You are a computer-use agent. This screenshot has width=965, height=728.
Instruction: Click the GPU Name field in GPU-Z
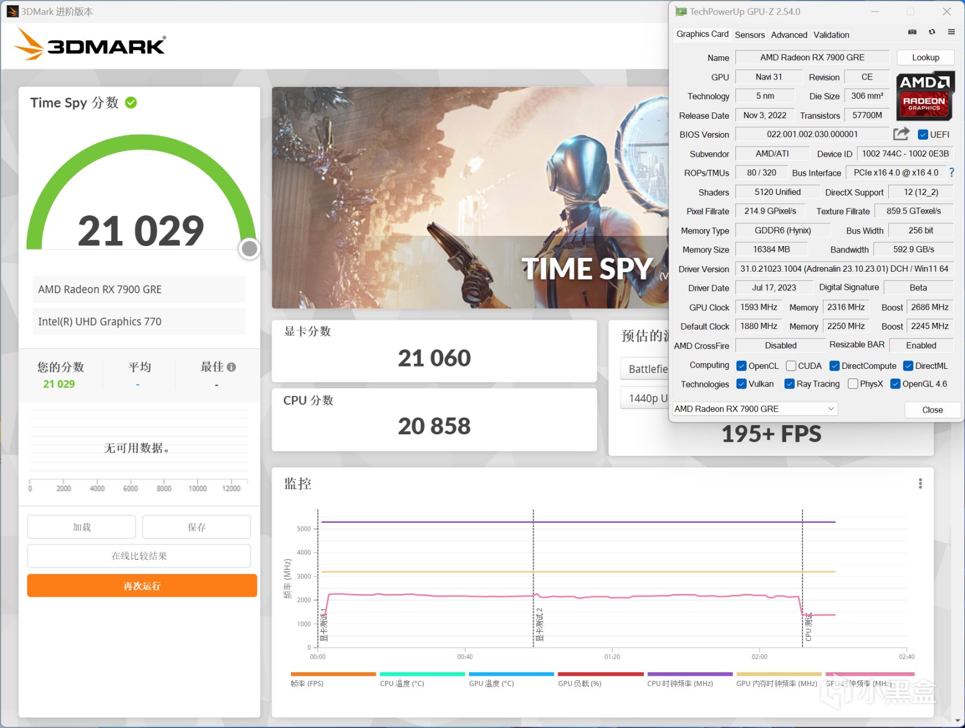point(812,57)
